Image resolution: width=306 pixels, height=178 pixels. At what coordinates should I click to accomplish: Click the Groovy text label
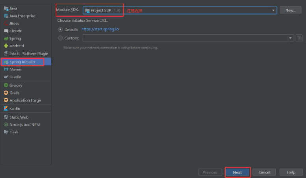click(16, 85)
